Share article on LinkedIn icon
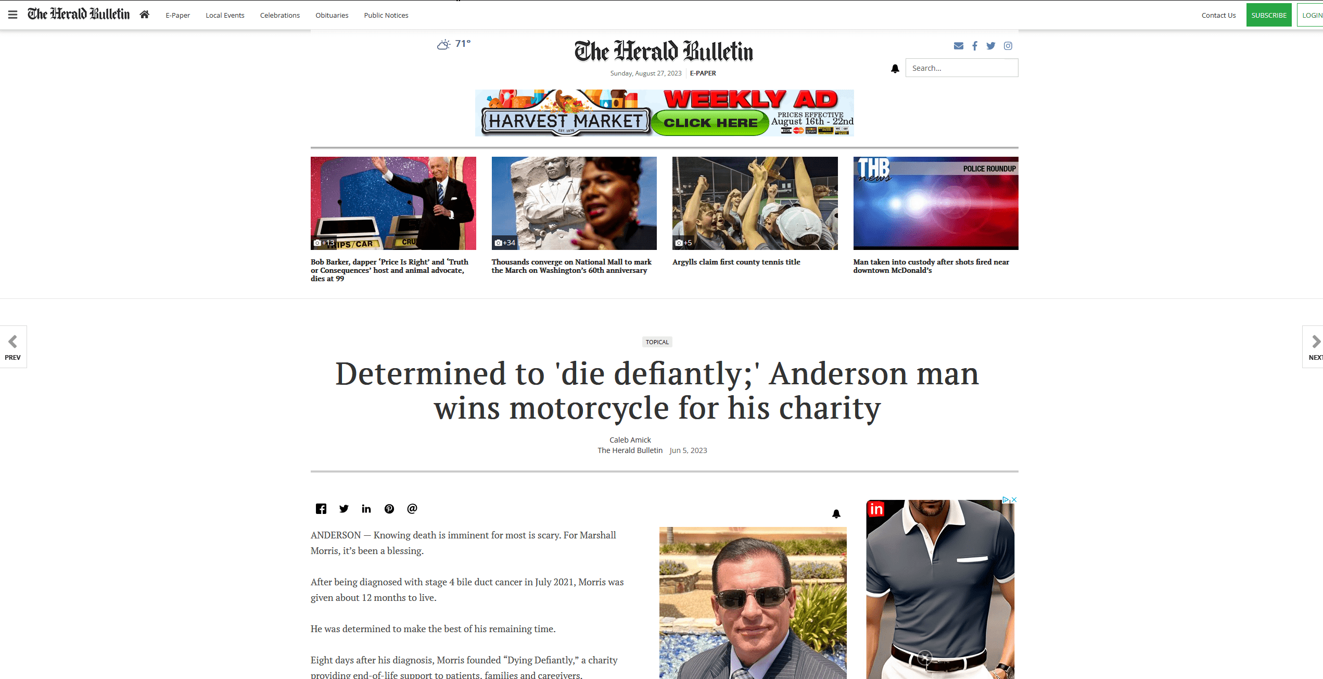 pos(366,509)
